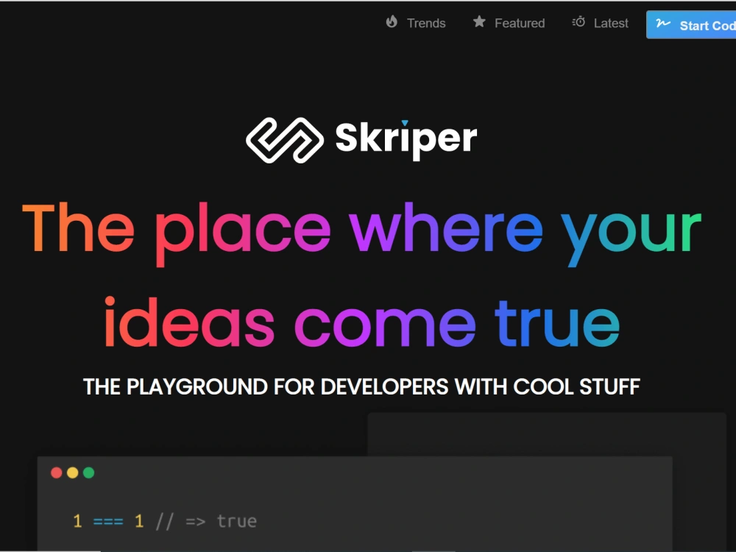Click the flame icon beside Trends

pos(392,21)
